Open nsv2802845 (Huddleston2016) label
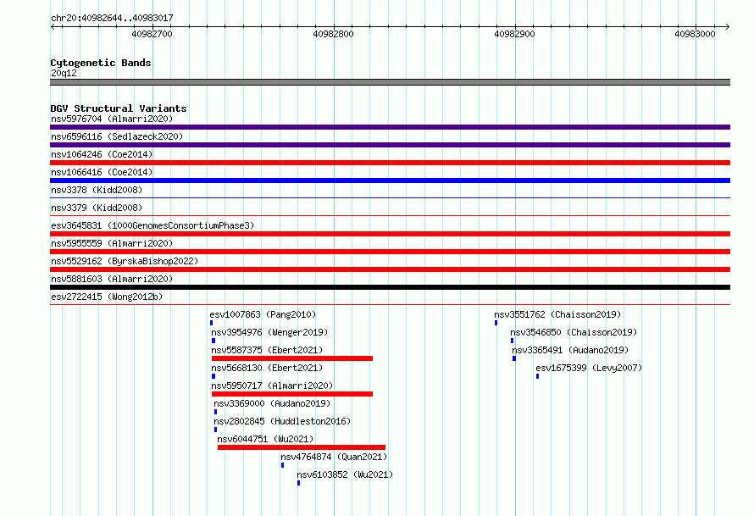Screen dimensions: 754x516 [x=282, y=421]
